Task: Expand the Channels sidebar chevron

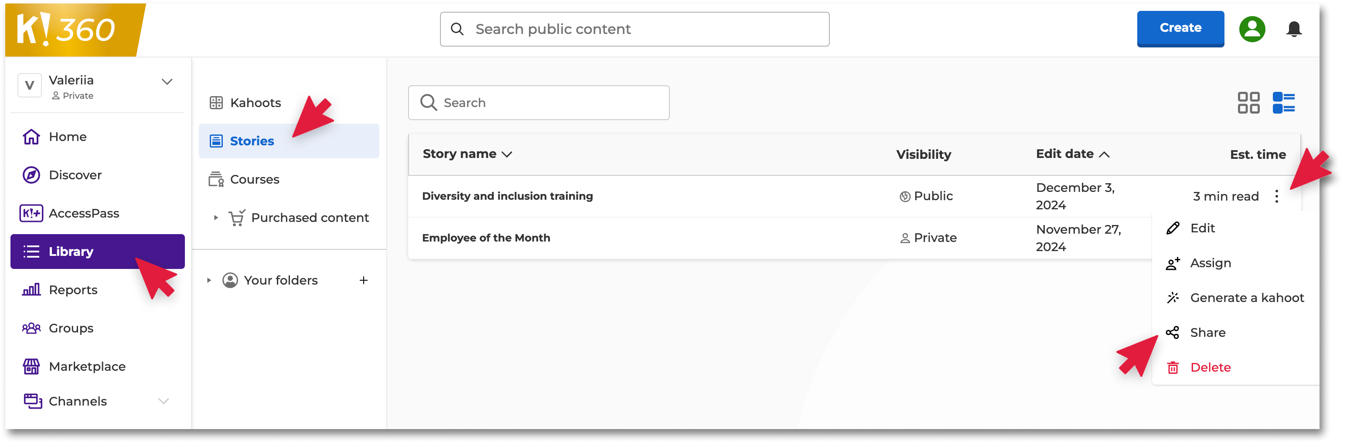Action: click(164, 401)
